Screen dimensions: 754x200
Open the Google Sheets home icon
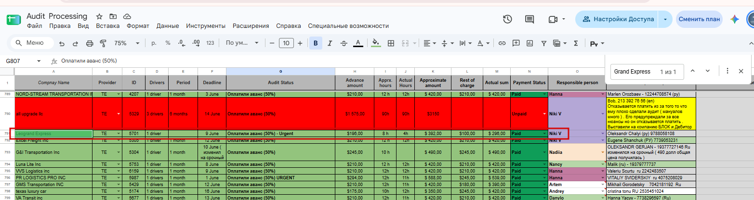pyautogui.click(x=13, y=20)
